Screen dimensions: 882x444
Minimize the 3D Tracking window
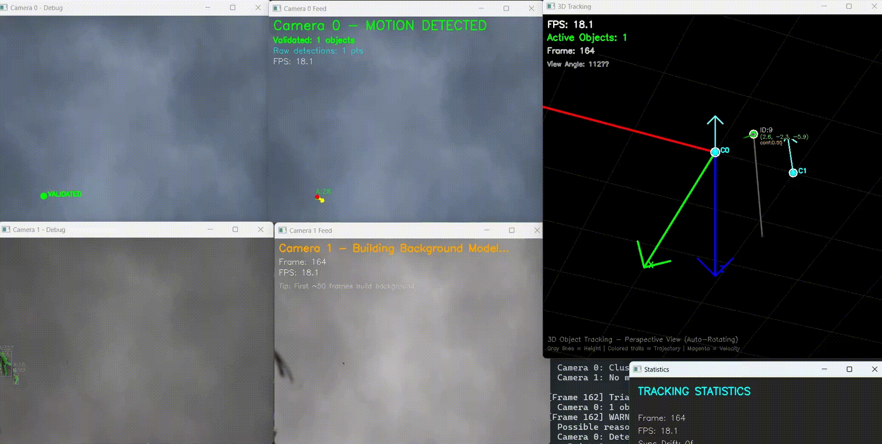[x=824, y=6]
